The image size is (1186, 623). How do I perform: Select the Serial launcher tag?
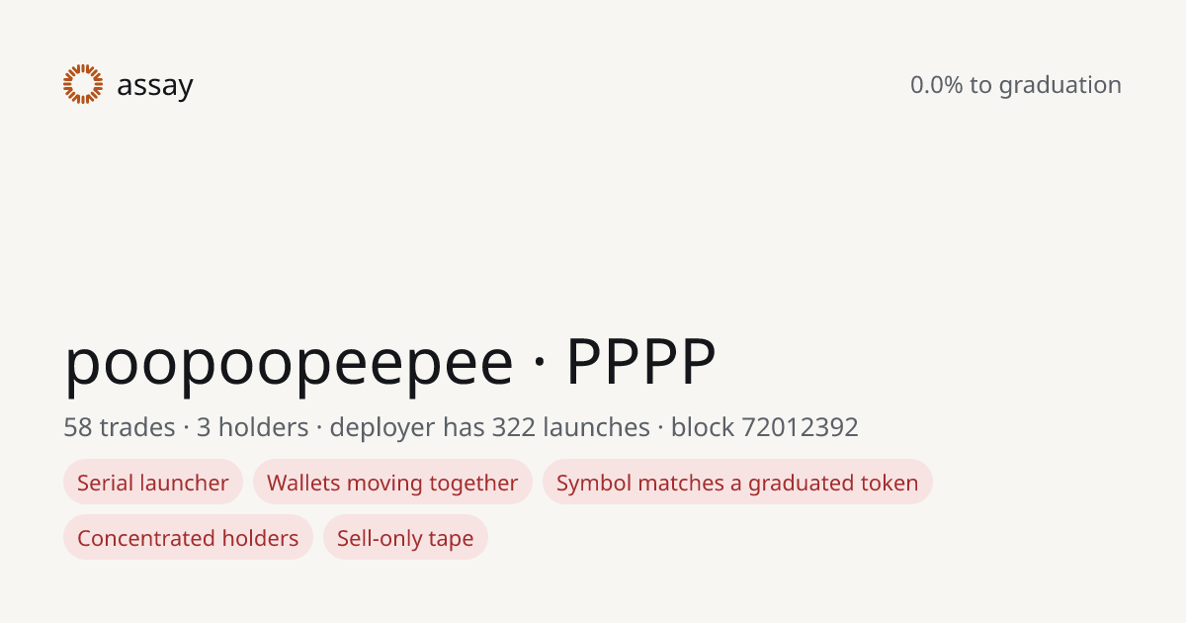point(153,483)
